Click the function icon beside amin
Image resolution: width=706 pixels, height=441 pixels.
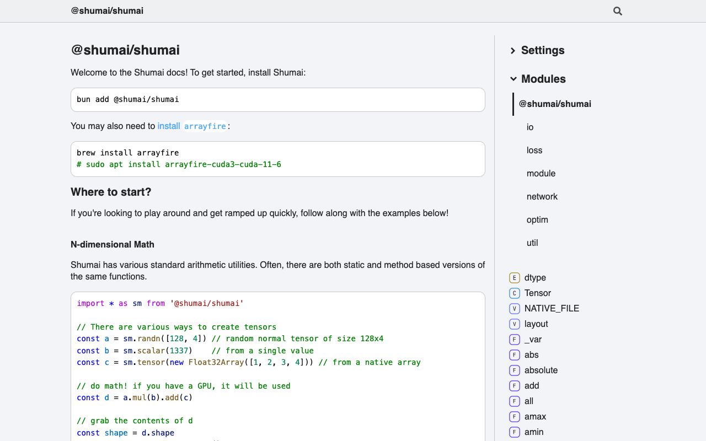(515, 432)
